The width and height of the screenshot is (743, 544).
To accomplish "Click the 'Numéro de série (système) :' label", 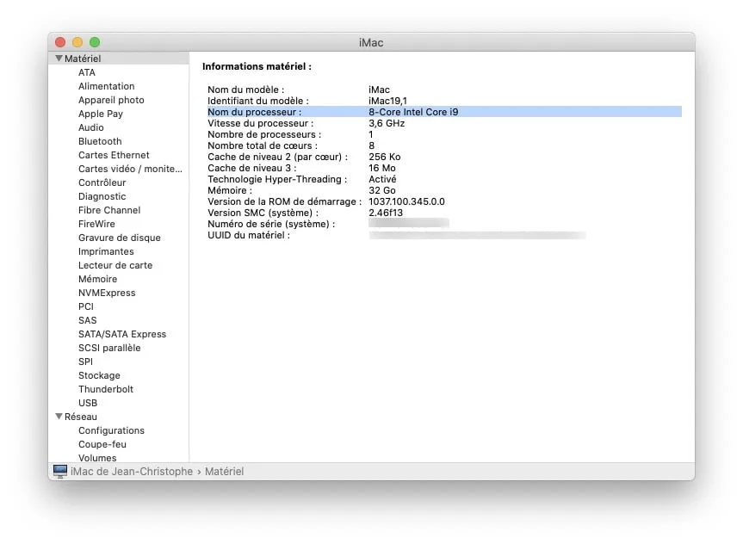I will click(271, 224).
